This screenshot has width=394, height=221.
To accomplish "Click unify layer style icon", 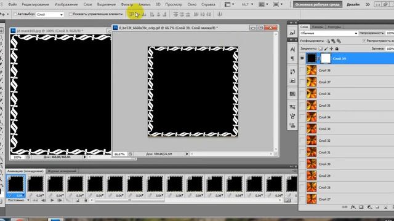I will pos(339,41).
